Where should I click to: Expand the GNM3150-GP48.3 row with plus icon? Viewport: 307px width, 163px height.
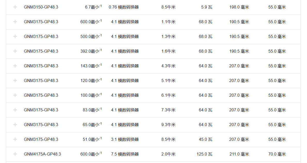tap(15, 7)
